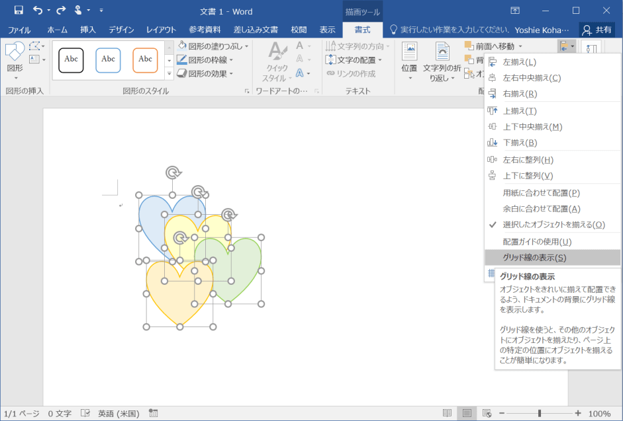Open 図形 shapes gallery
Image resolution: width=623 pixels, height=421 pixels.
pos(15,59)
